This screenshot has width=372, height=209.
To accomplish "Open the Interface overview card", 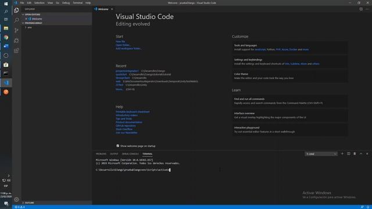I will pos(290,116).
